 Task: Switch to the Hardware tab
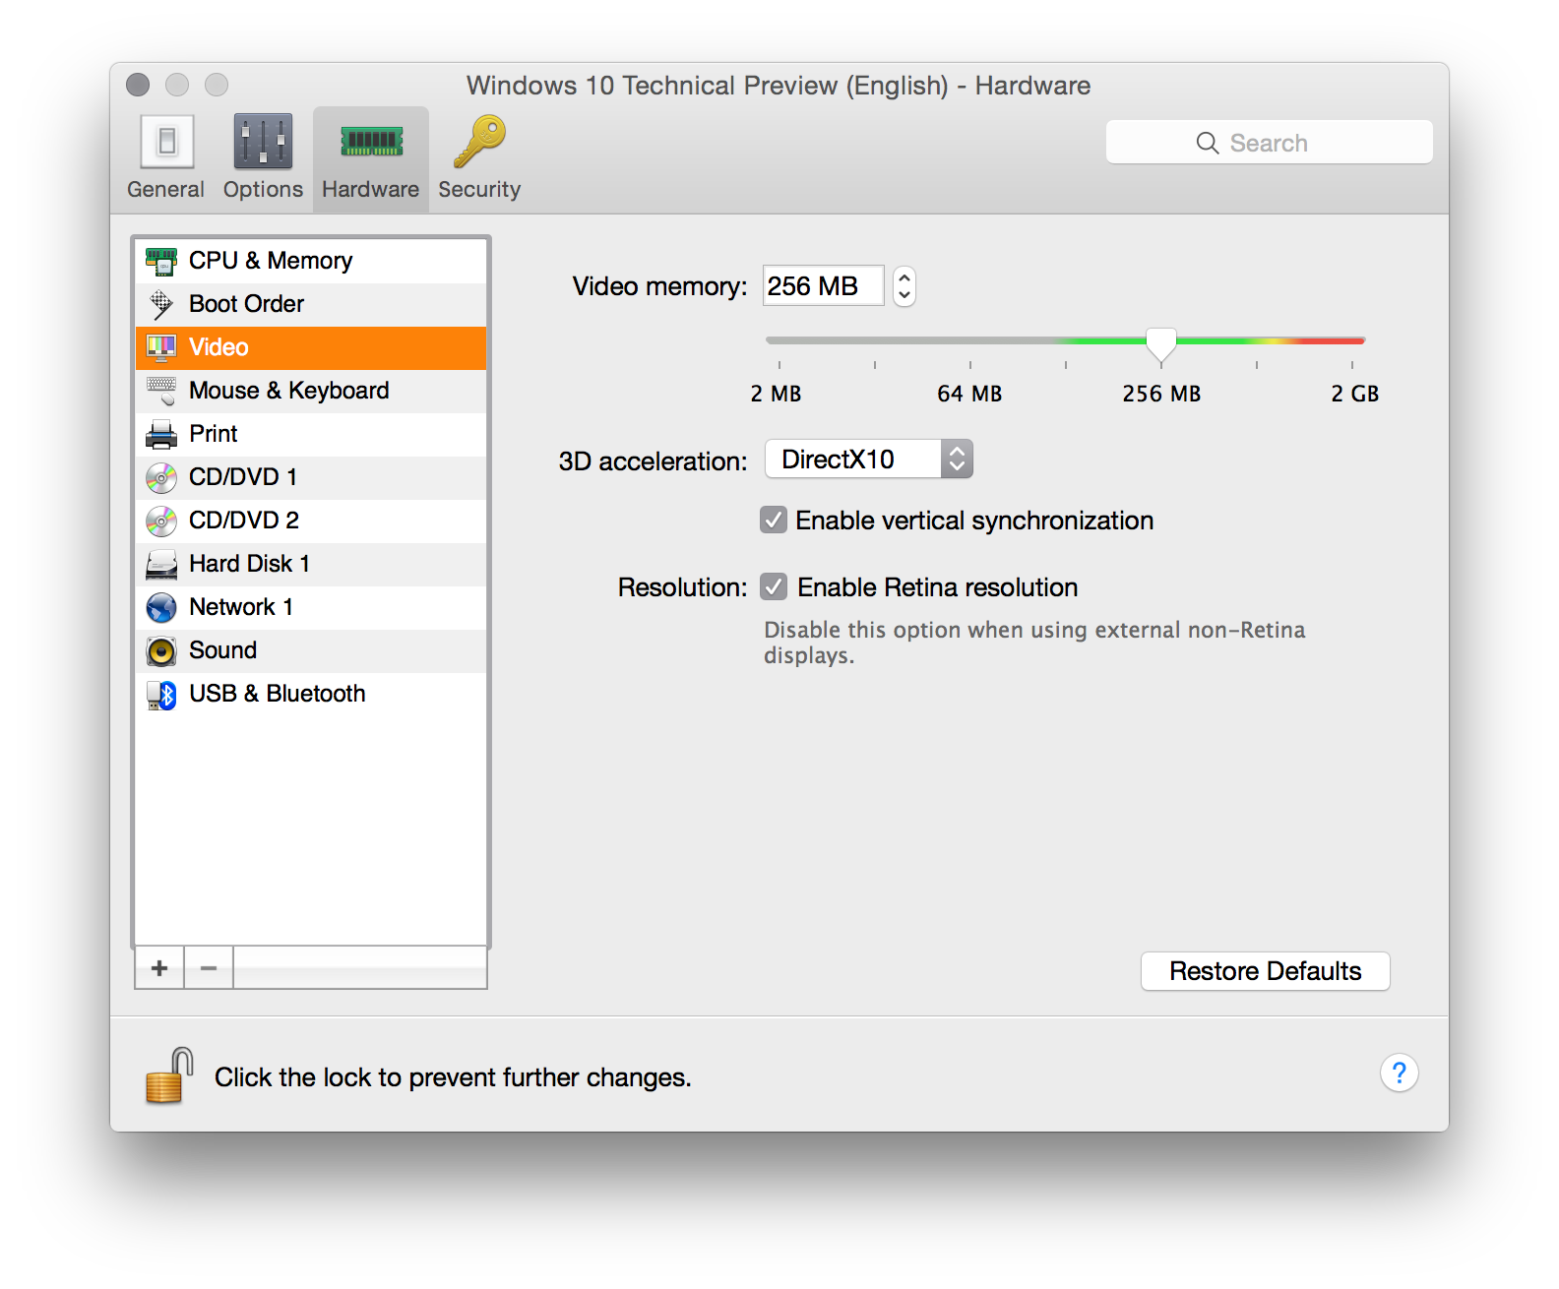[x=371, y=159]
